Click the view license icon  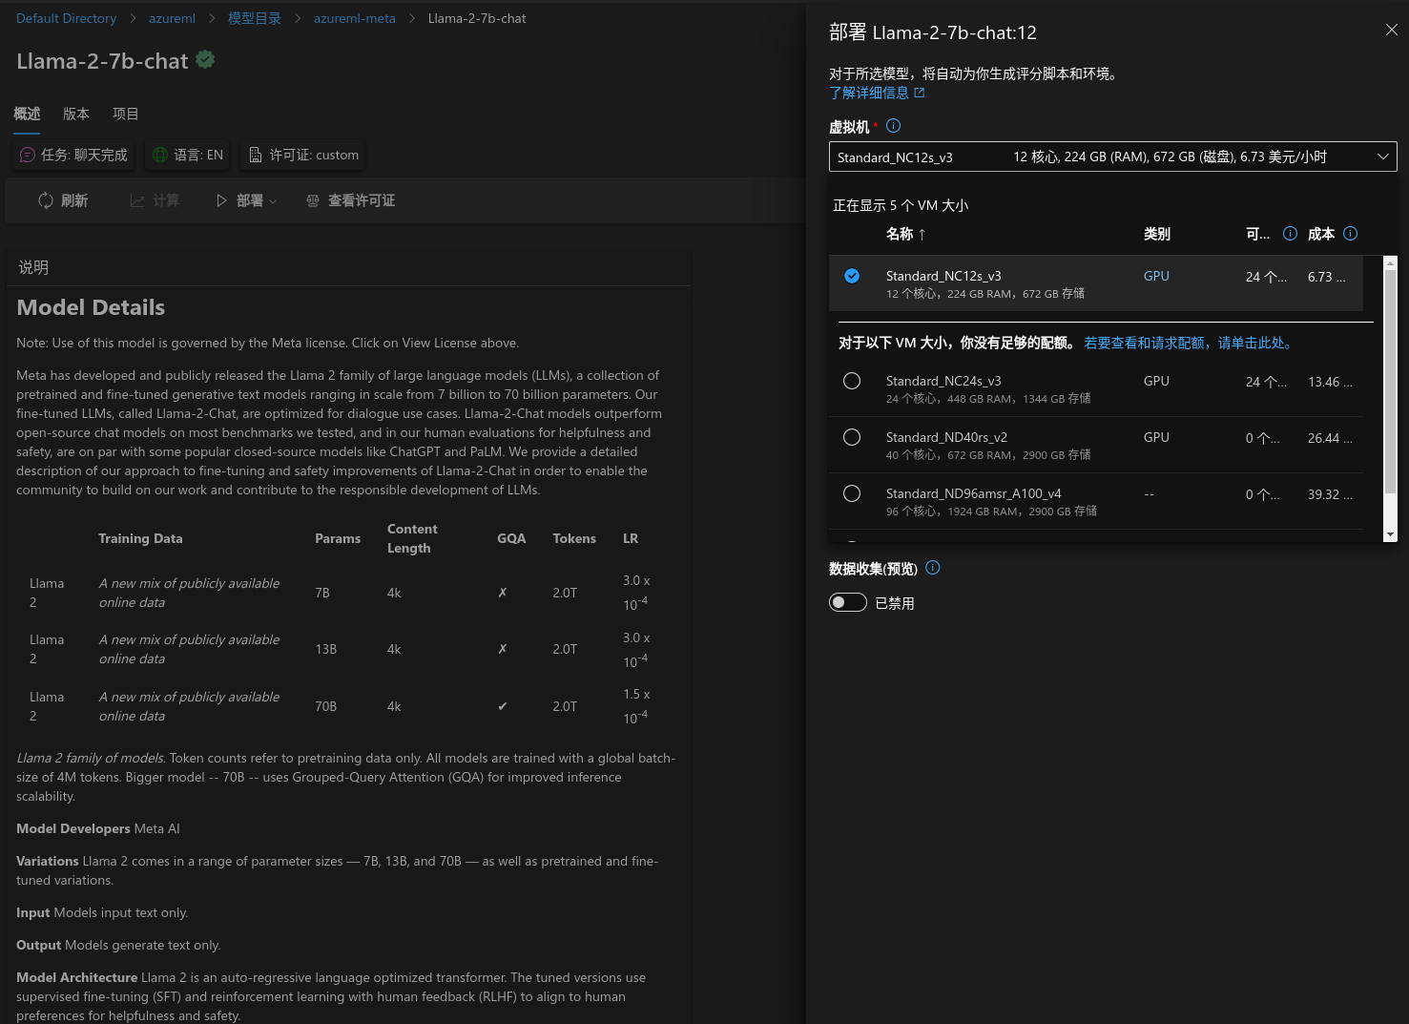click(313, 200)
